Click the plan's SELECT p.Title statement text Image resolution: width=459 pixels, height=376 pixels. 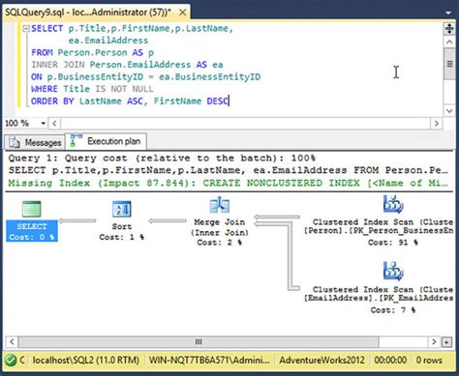[228, 170]
